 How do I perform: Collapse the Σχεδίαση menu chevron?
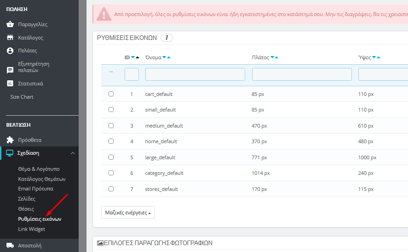coord(73,153)
